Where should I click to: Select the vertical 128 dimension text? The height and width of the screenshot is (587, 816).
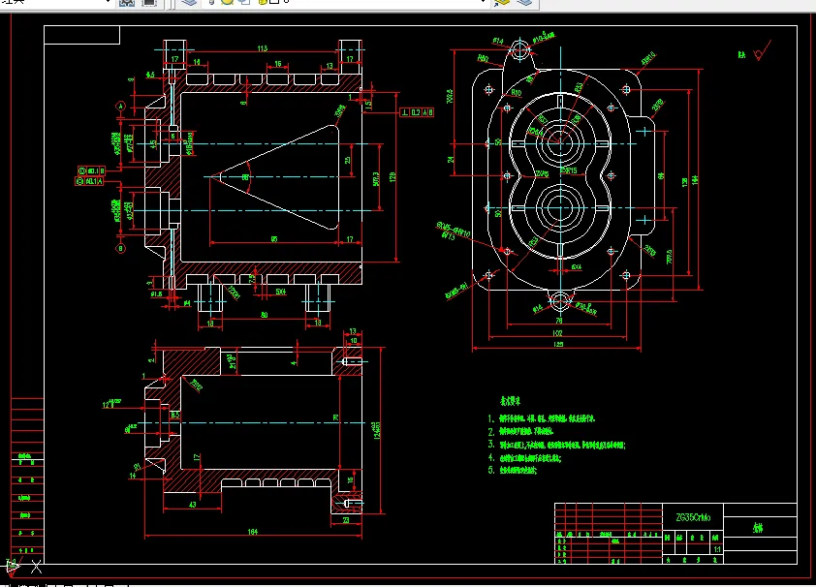click(392, 176)
